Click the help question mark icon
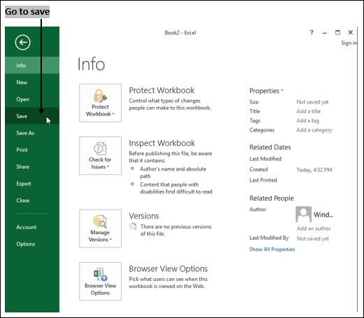 (312, 32)
